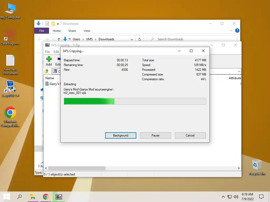The width and height of the screenshot is (270, 202).
Task: Click the taskbar search magnifier
Action: [20, 197]
